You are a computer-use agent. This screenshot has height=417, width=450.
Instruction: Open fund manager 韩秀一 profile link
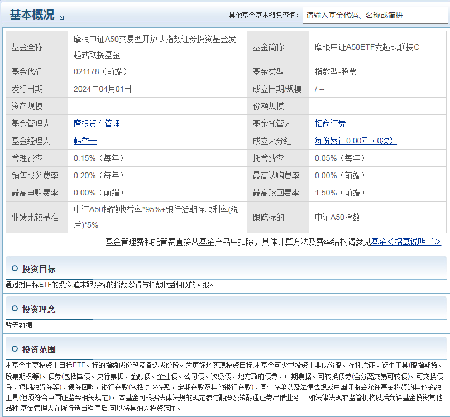[85, 141]
